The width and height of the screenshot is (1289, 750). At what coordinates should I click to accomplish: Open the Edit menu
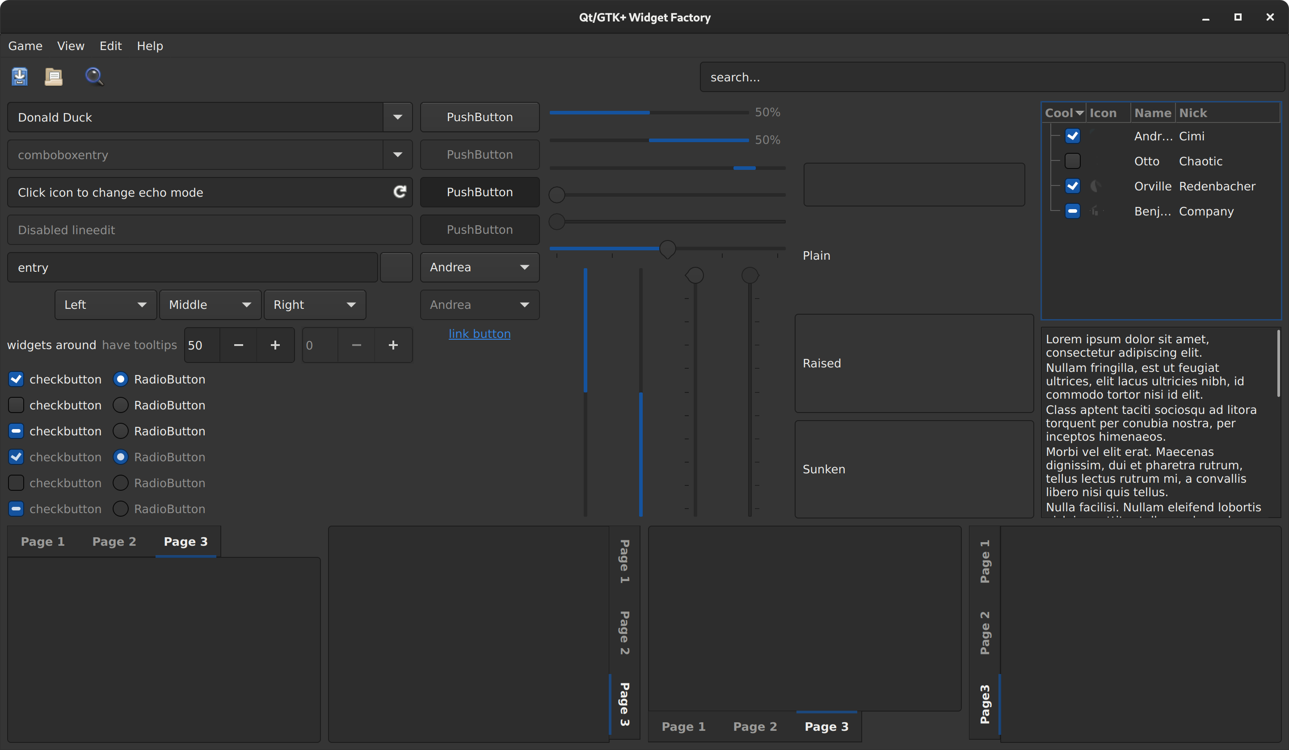110,46
